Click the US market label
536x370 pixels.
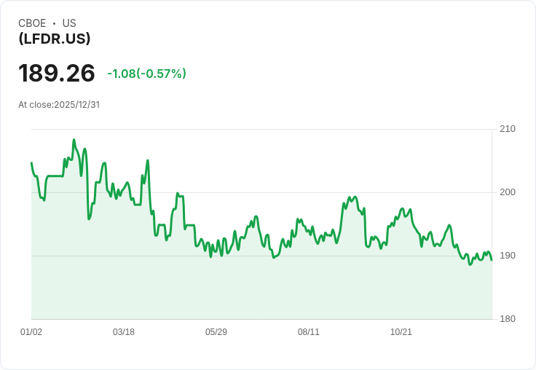[69, 23]
